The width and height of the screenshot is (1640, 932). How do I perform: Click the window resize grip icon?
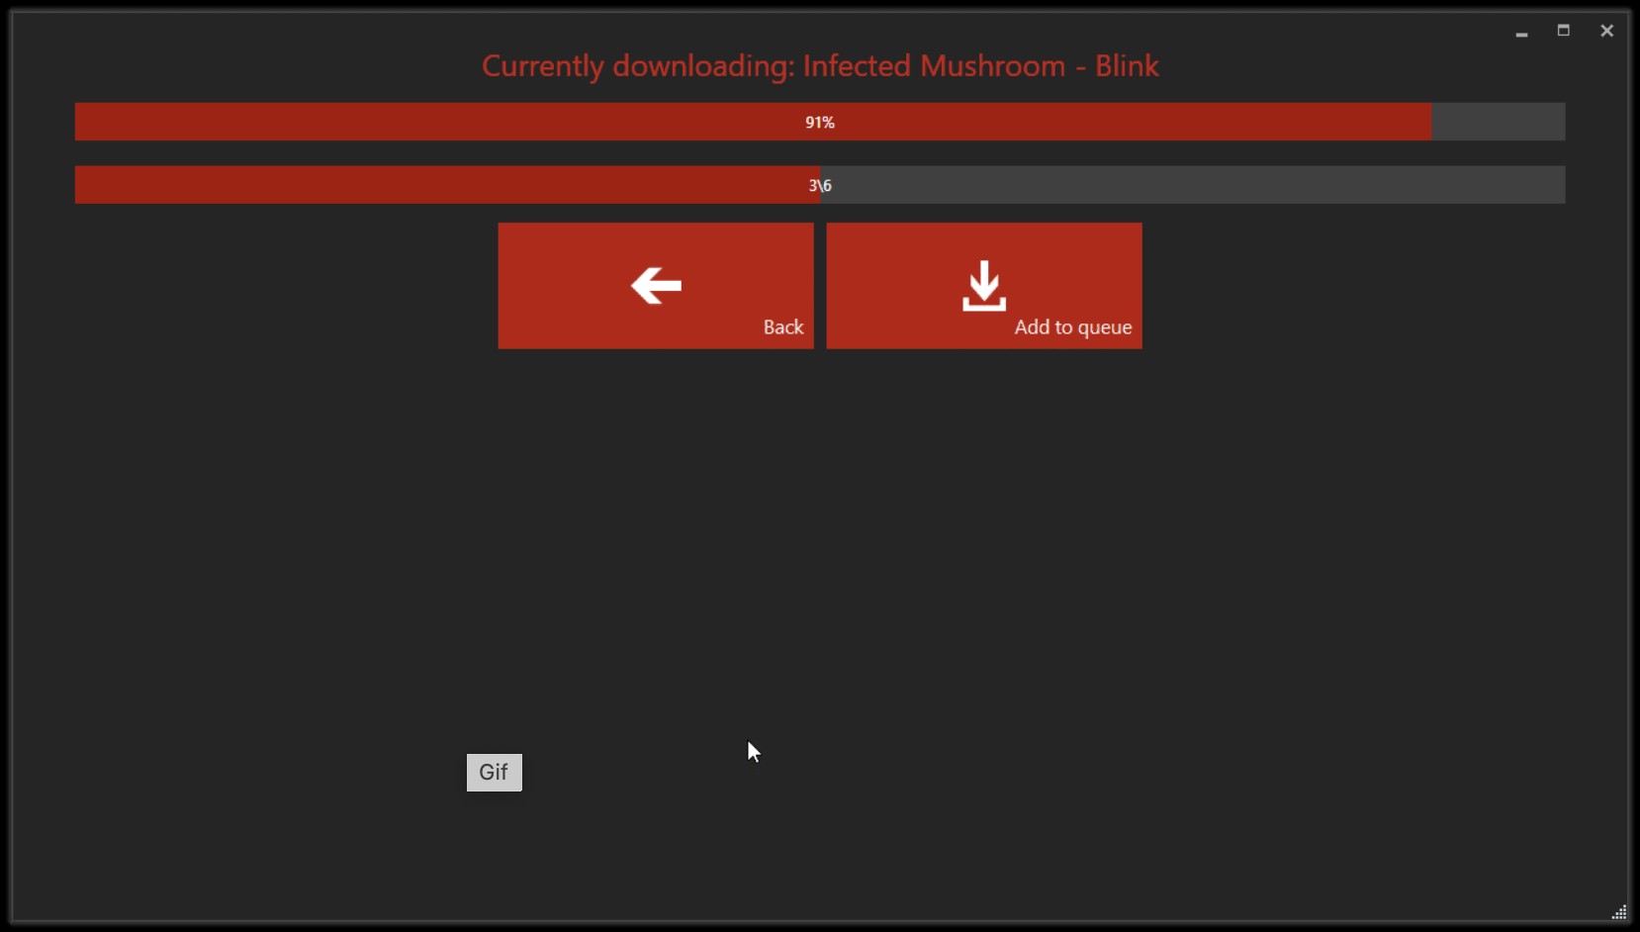point(1619,912)
